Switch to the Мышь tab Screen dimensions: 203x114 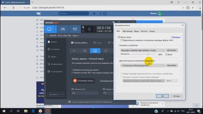coord(136,31)
